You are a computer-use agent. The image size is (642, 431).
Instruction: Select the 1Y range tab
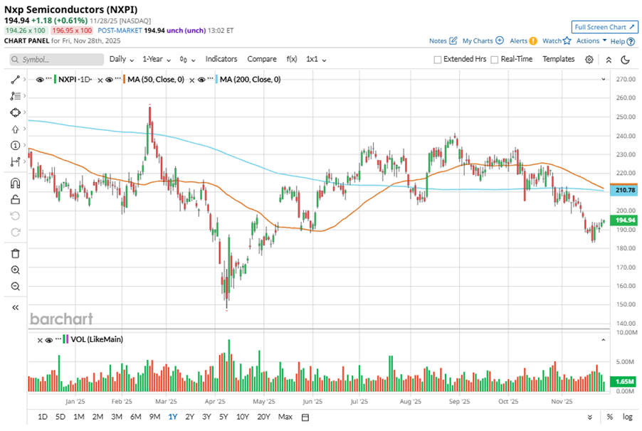[x=172, y=417]
